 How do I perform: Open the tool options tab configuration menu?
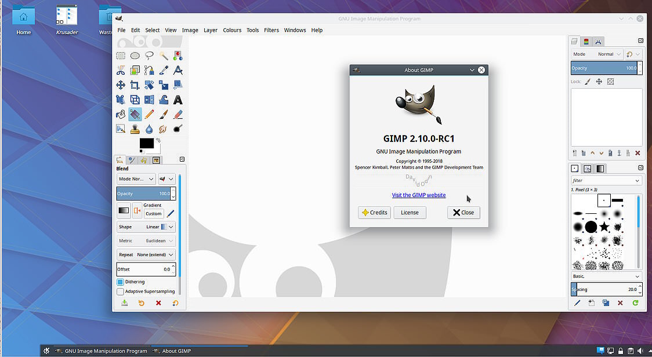(182, 159)
